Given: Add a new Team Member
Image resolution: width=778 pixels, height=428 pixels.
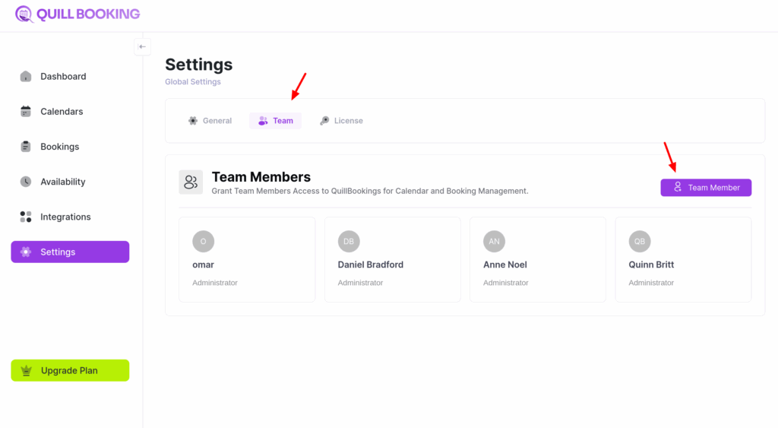Looking at the screenshot, I should pyautogui.click(x=706, y=188).
